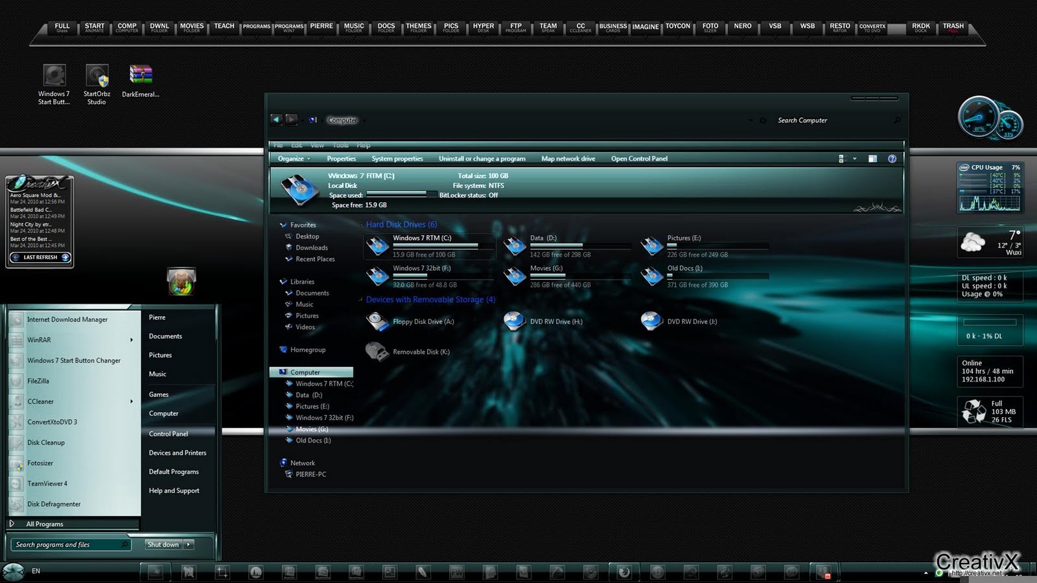Collapse Devices with Removable Storage group

click(x=362, y=300)
